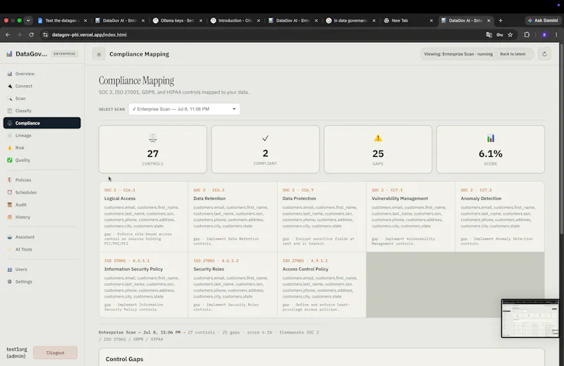Reload the page with browser refresh
This screenshot has height=366, width=564.
pyautogui.click(x=31, y=34)
